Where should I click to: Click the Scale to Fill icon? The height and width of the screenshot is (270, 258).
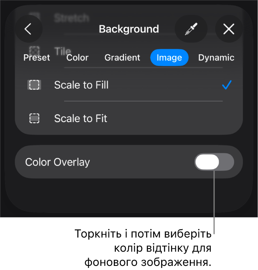point(35,85)
